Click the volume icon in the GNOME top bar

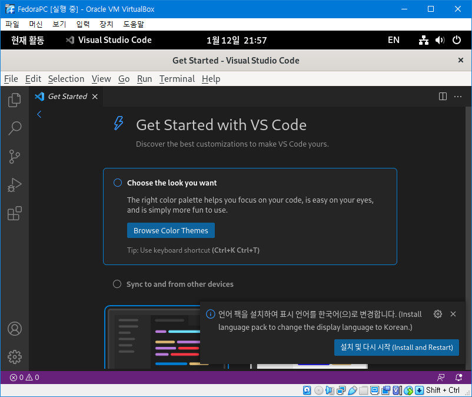[440, 40]
